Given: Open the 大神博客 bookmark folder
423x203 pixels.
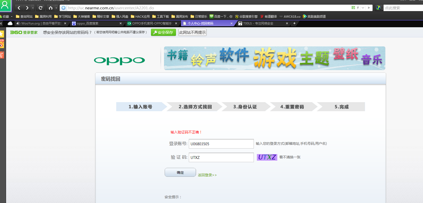Looking at the screenshot, I should pos(82,16).
